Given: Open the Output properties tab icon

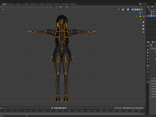Looking at the screenshot, I should coord(148,53).
